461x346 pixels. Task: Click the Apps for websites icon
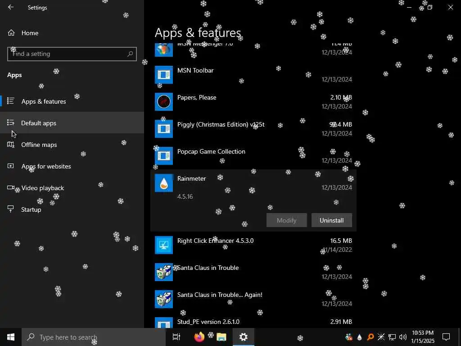coord(11,166)
